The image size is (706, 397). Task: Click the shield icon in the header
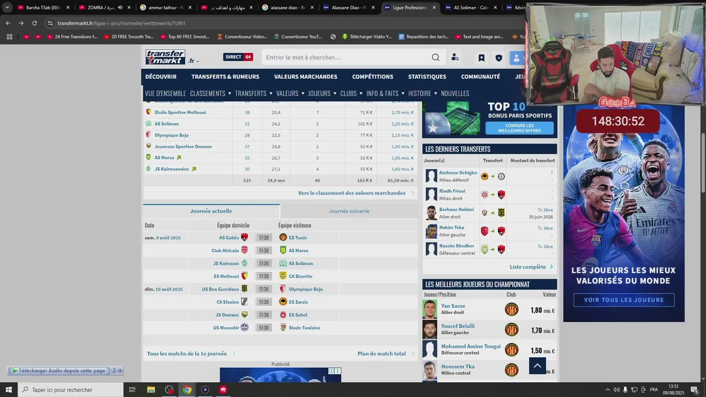(499, 57)
